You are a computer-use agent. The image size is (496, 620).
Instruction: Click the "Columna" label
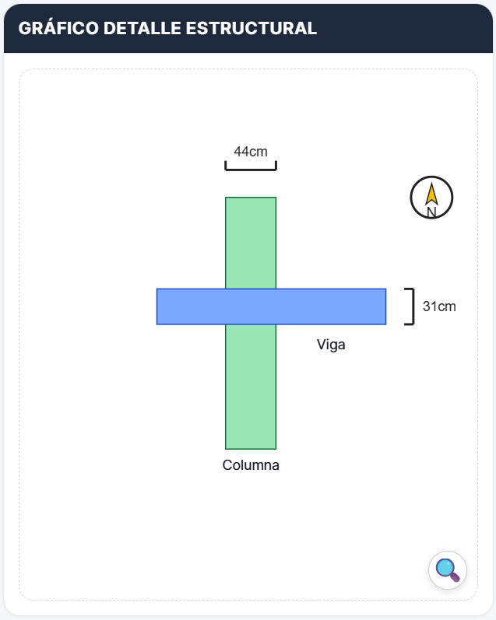[x=251, y=465]
